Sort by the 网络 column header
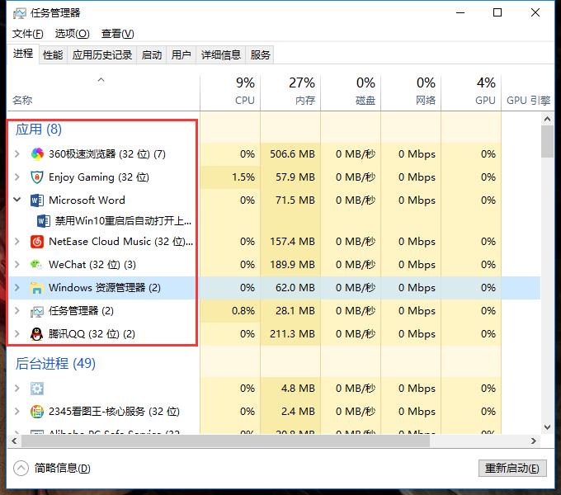The height and width of the screenshot is (495, 561). [x=411, y=92]
